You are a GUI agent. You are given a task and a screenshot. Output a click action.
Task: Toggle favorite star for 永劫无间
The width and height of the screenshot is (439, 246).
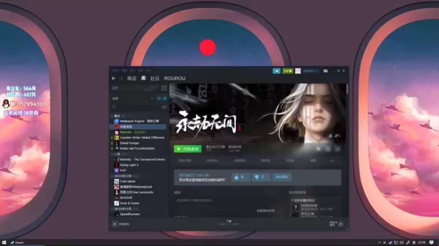pos(337,149)
